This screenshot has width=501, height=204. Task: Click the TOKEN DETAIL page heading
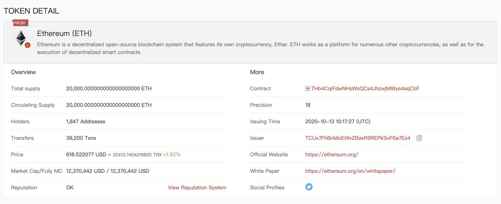coord(32,11)
